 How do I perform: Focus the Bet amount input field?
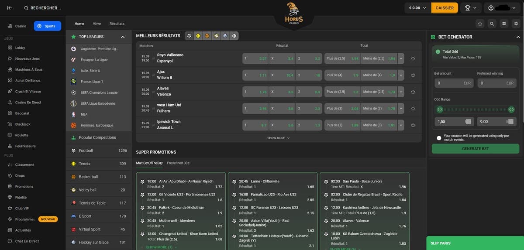pyautogui.click(x=453, y=83)
